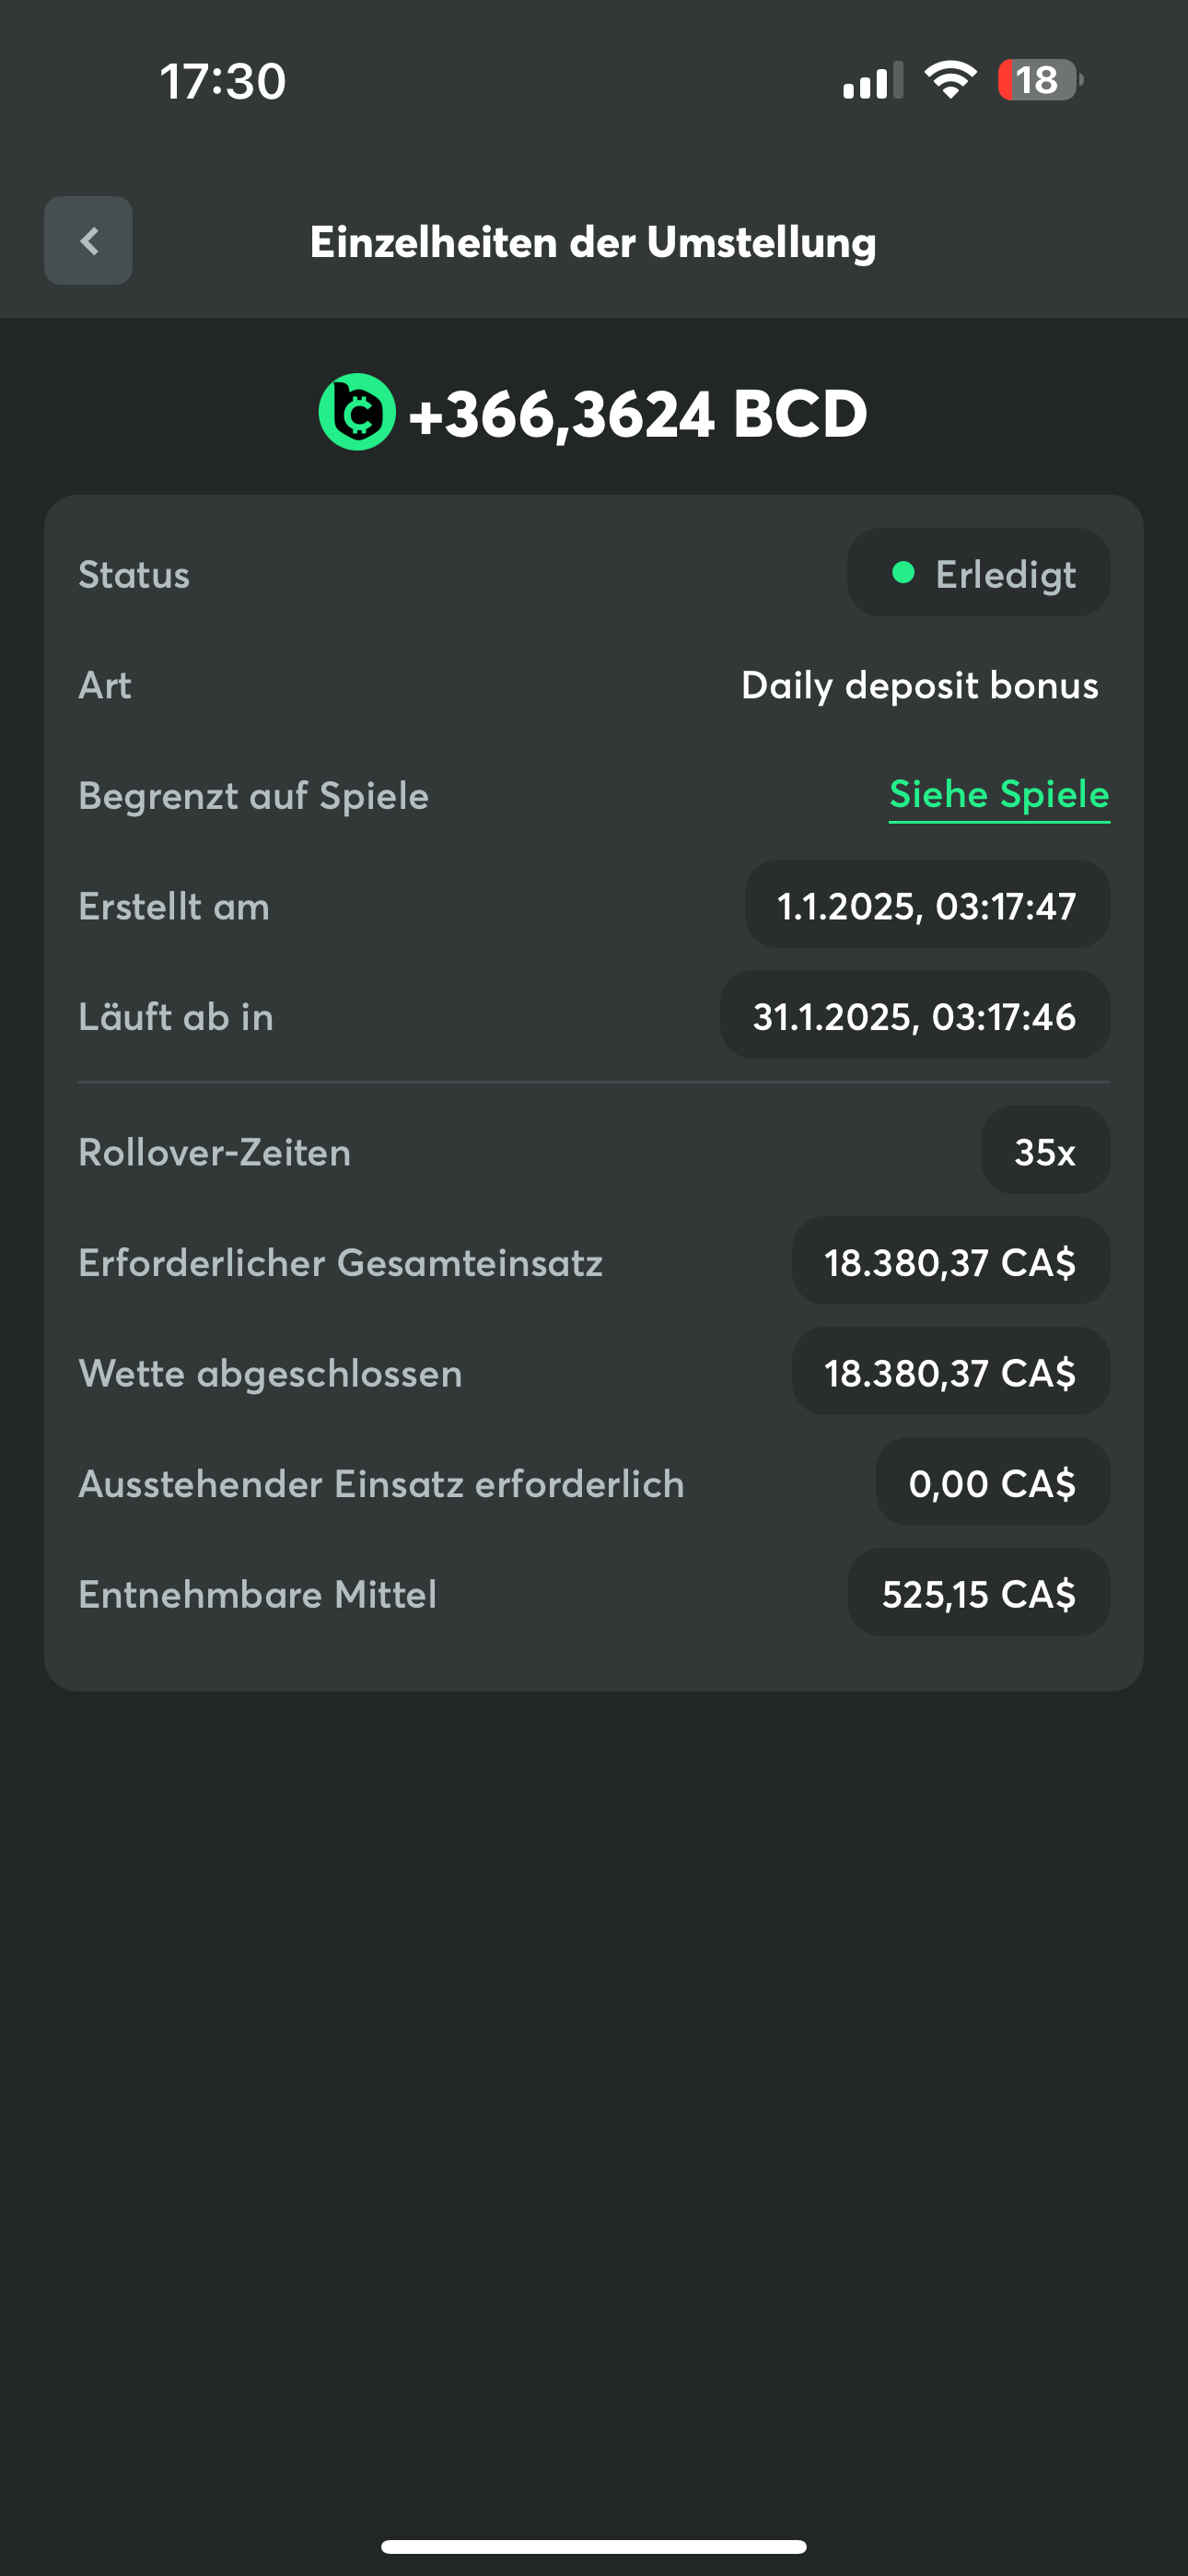
Task: Click the green status dot
Action: (x=903, y=572)
